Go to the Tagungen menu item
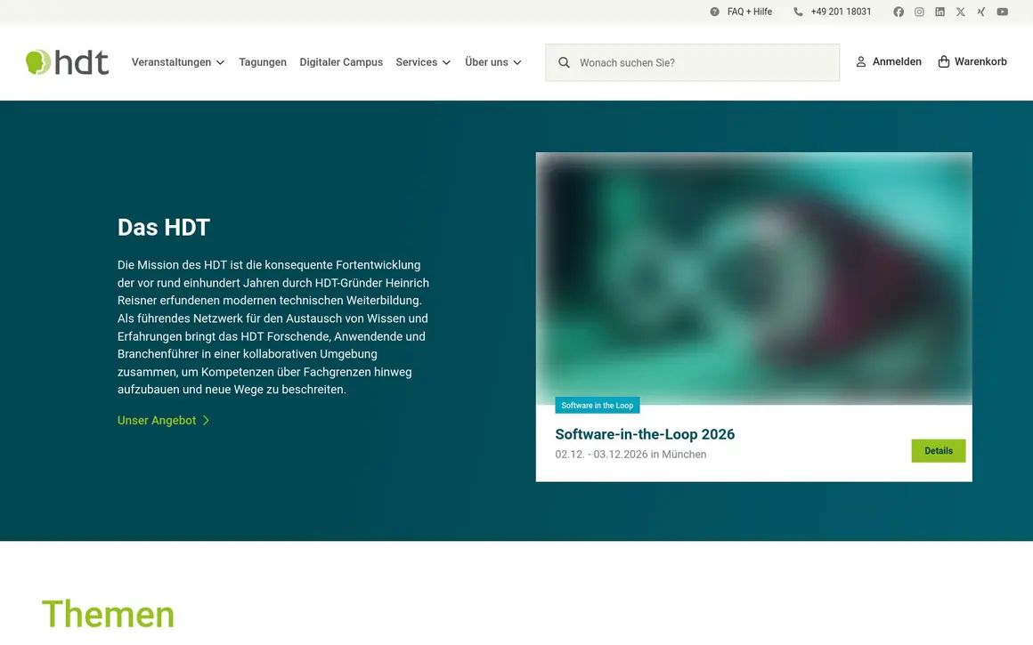 click(262, 62)
